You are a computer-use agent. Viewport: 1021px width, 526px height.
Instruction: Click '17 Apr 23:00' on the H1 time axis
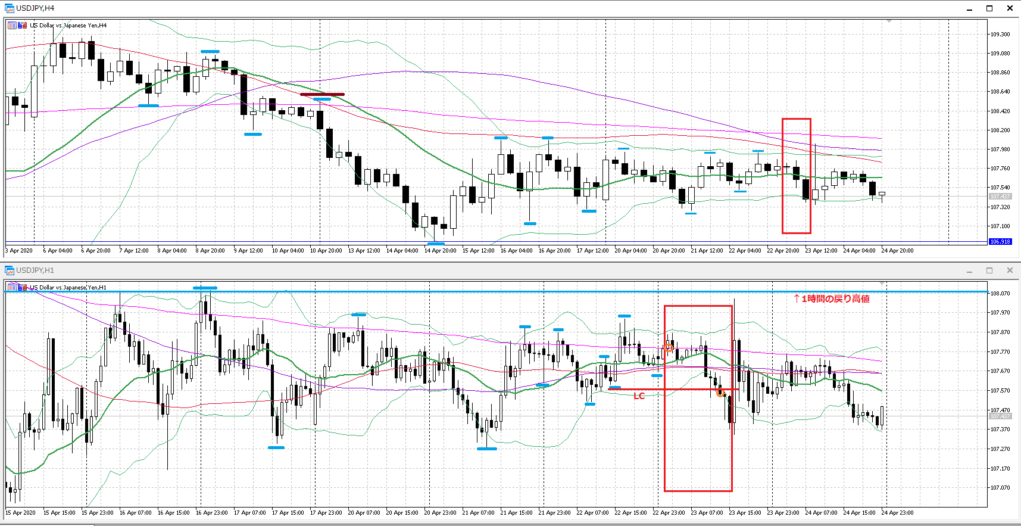click(326, 513)
